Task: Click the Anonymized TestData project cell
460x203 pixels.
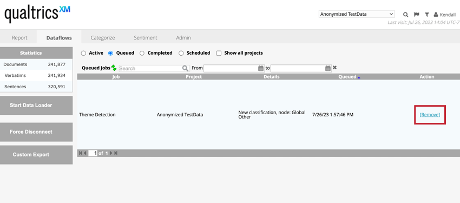Action: click(x=180, y=115)
